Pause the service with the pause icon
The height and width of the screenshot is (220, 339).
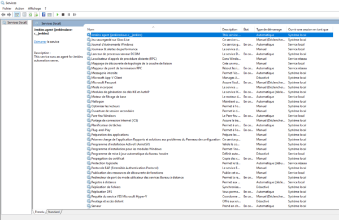coord(69,15)
